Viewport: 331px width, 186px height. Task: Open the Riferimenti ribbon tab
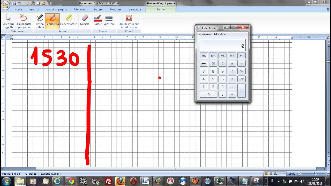[x=80, y=10]
